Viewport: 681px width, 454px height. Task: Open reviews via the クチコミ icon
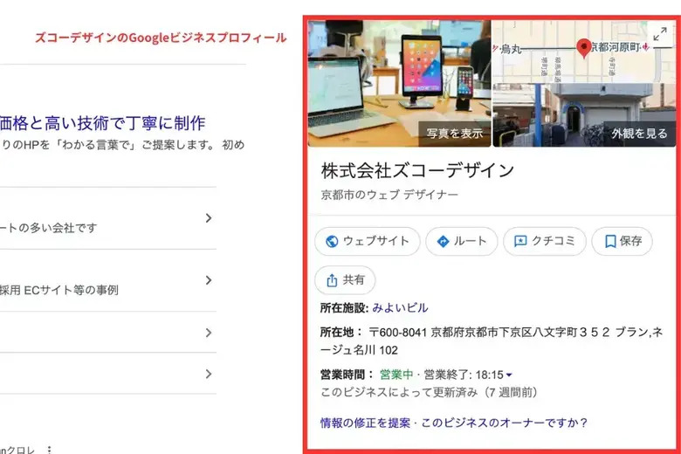[x=521, y=242]
